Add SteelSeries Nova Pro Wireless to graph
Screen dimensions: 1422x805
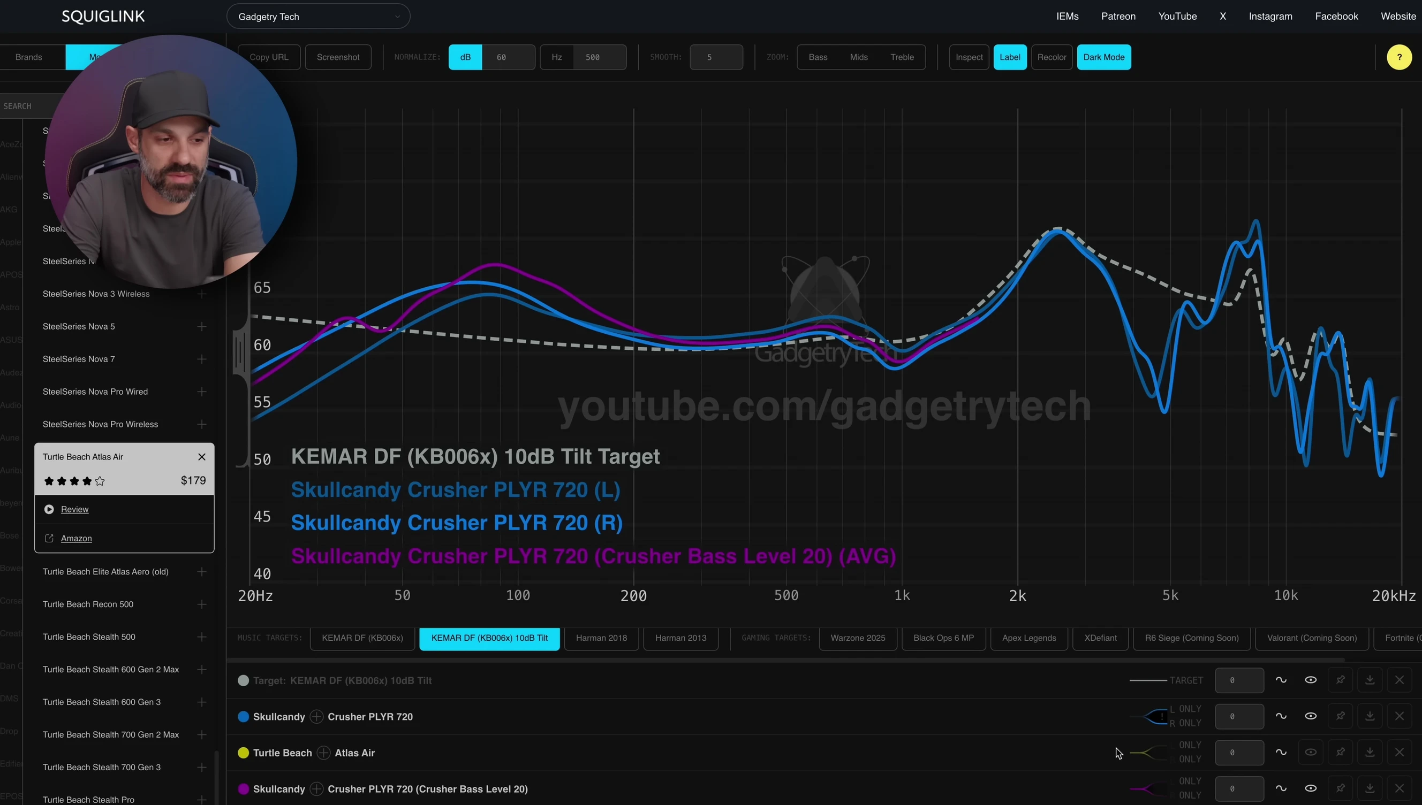click(202, 425)
